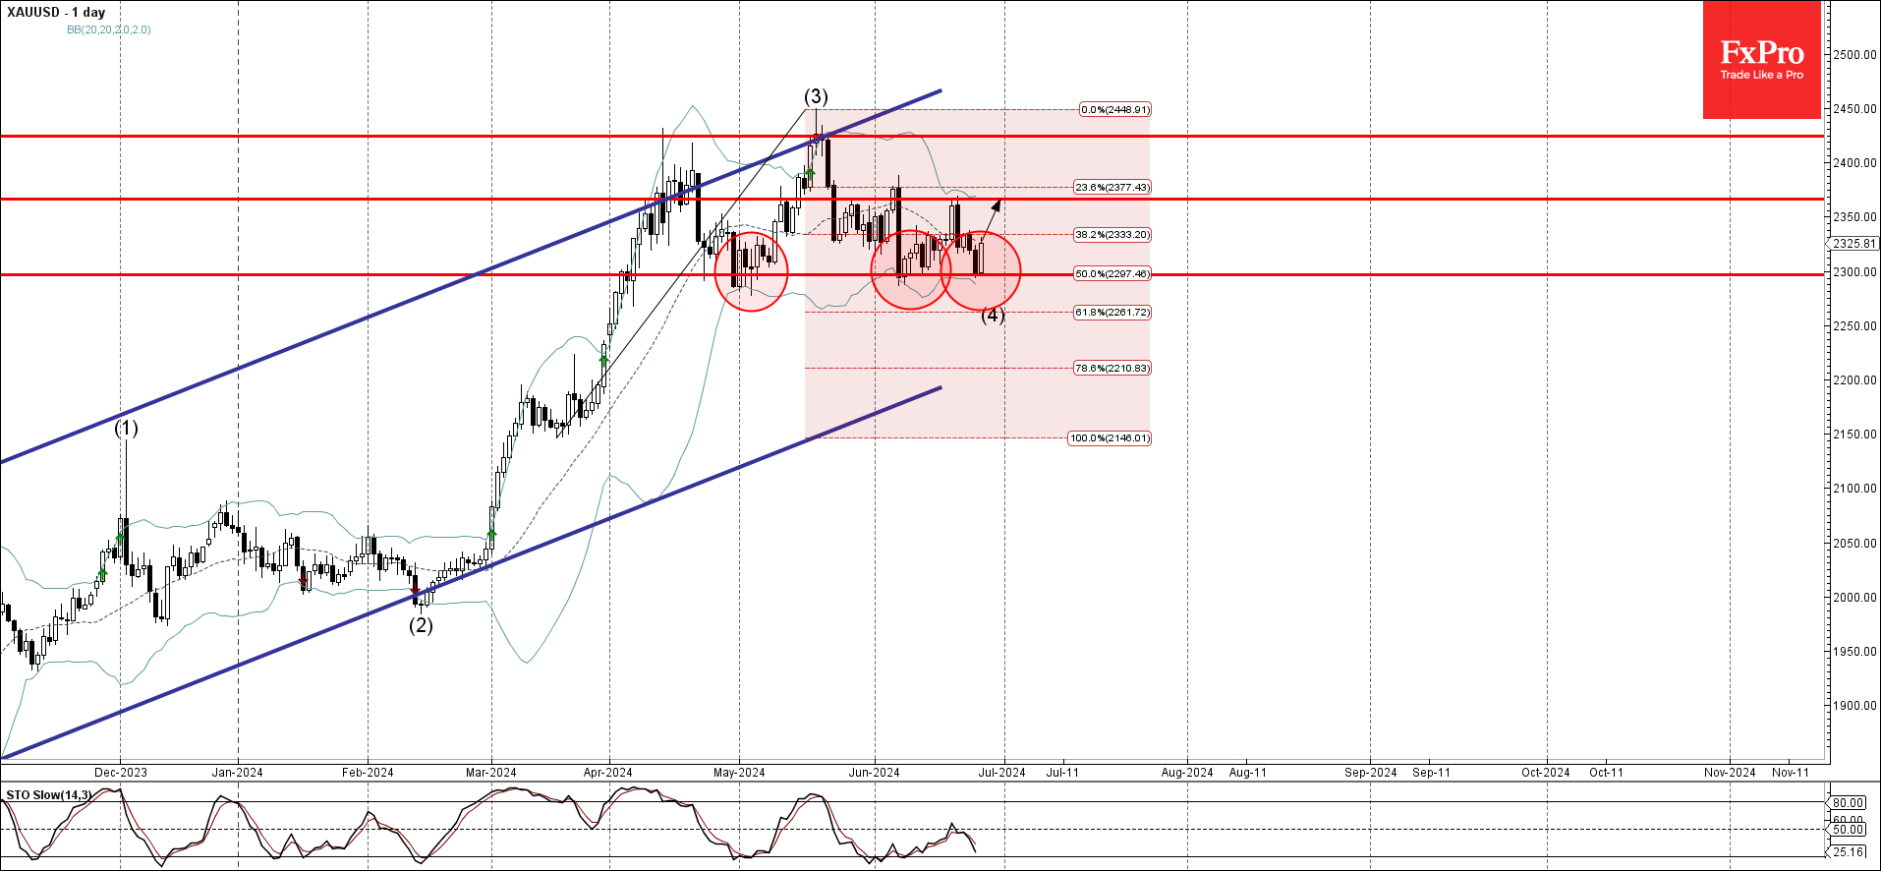Image resolution: width=1881 pixels, height=871 pixels.
Task: Click the Jan-2024 date label
Action: click(238, 773)
